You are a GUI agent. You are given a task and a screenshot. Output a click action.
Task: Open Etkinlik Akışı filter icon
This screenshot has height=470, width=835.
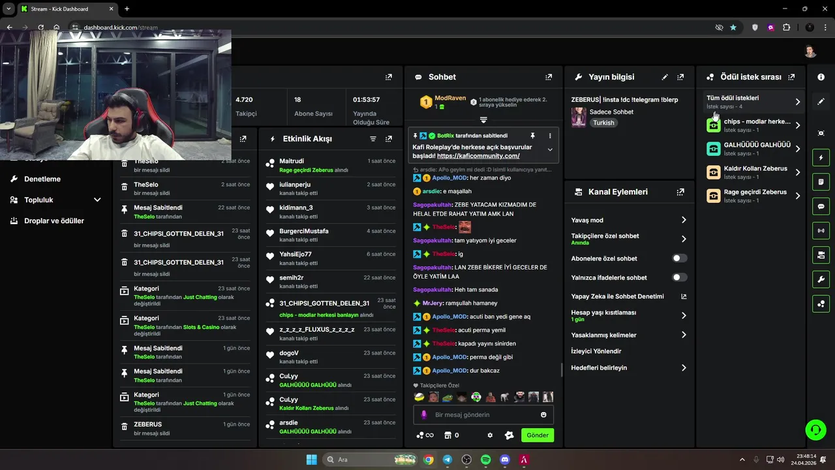click(x=373, y=139)
